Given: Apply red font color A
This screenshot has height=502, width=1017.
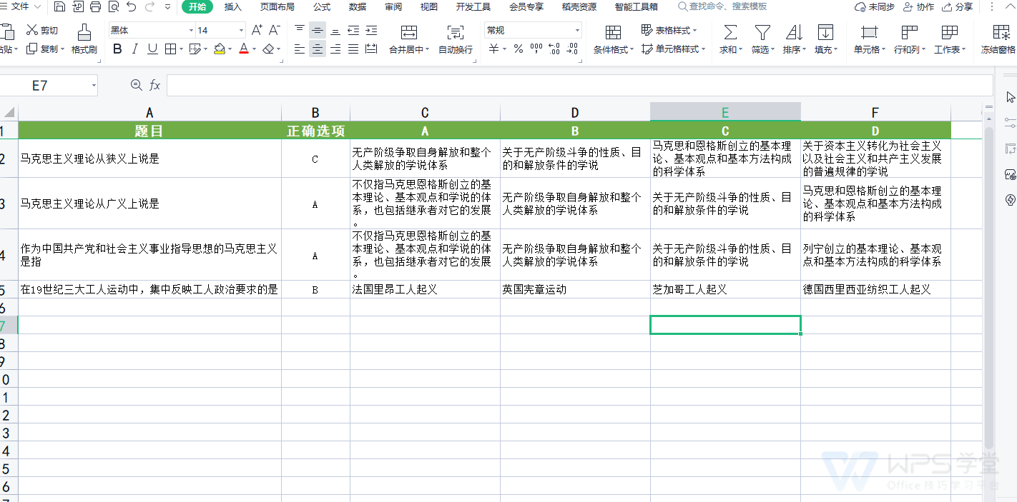Looking at the screenshot, I should [x=244, y=49].
